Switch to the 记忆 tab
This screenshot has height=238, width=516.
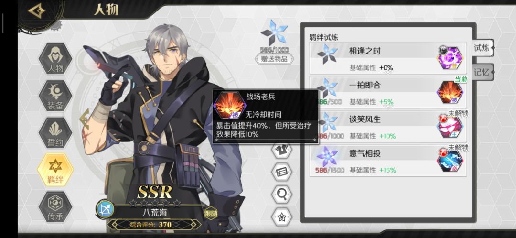[x=483, y=72]
